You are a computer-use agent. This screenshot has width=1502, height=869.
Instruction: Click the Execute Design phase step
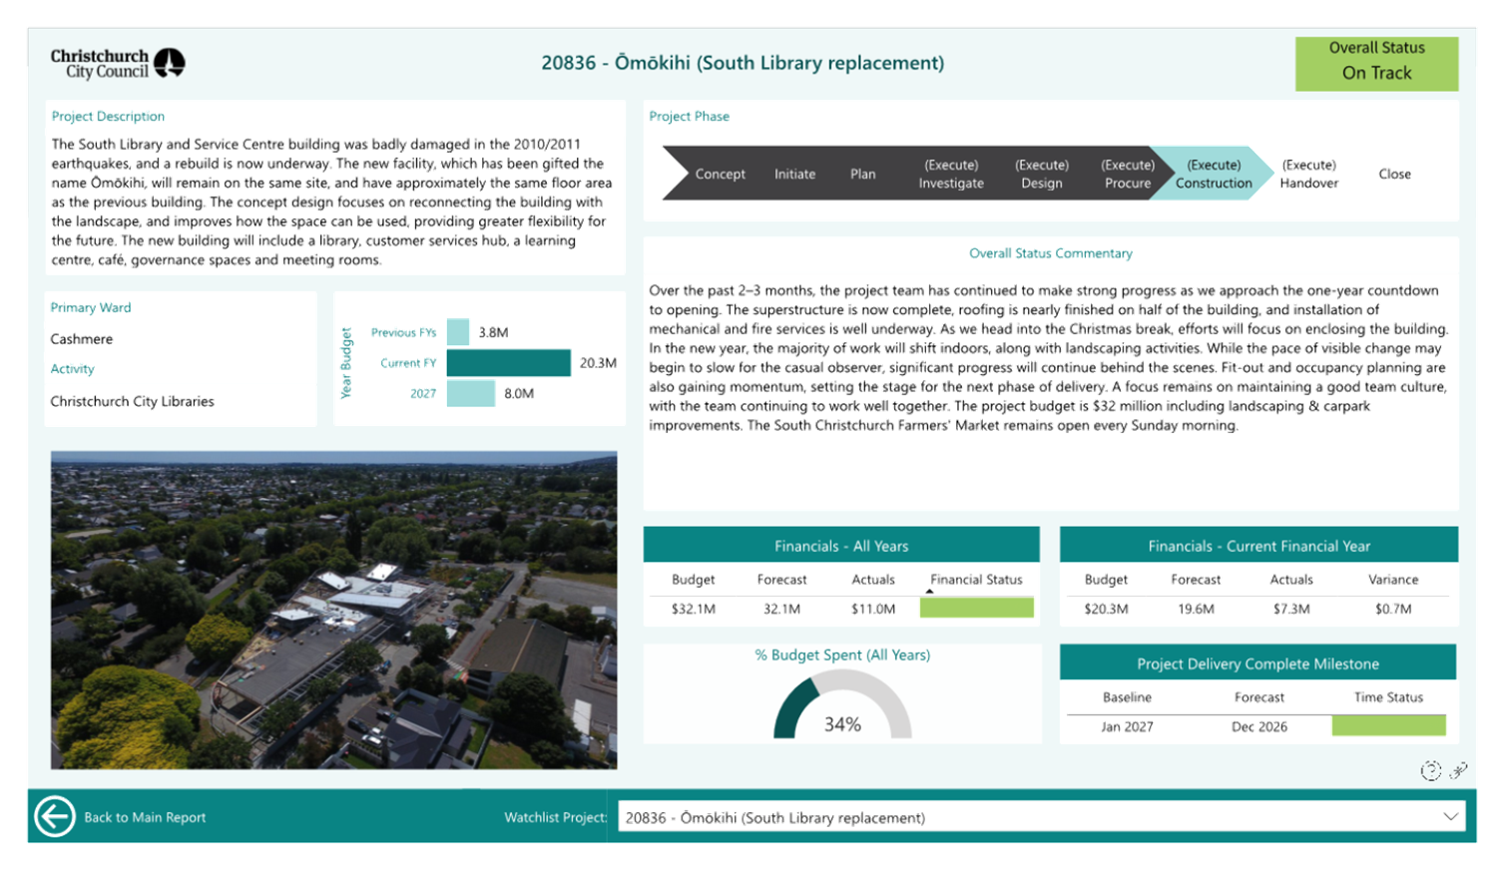click(x=1041, y=174)
